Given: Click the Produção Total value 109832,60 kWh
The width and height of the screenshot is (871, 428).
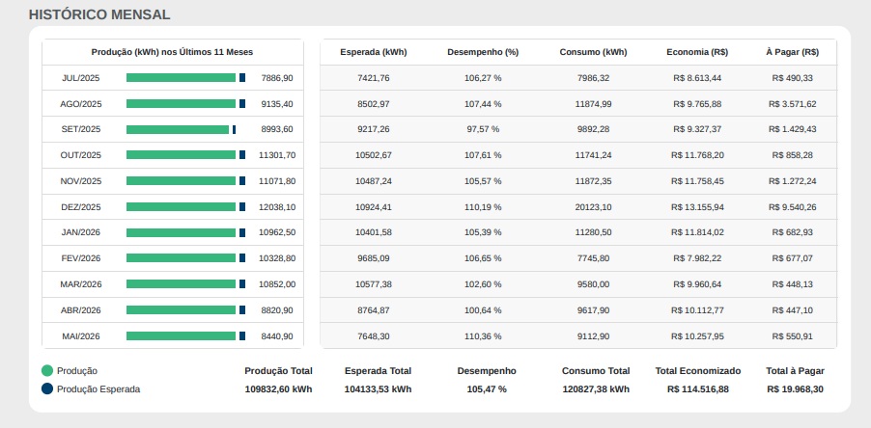Looking at the screenshot, I should (x=278, y=389).
